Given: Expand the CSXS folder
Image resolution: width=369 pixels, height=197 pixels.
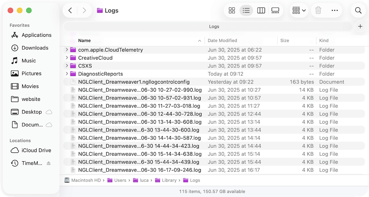Looking at the screenshot, I should click(x=66, y=66).
